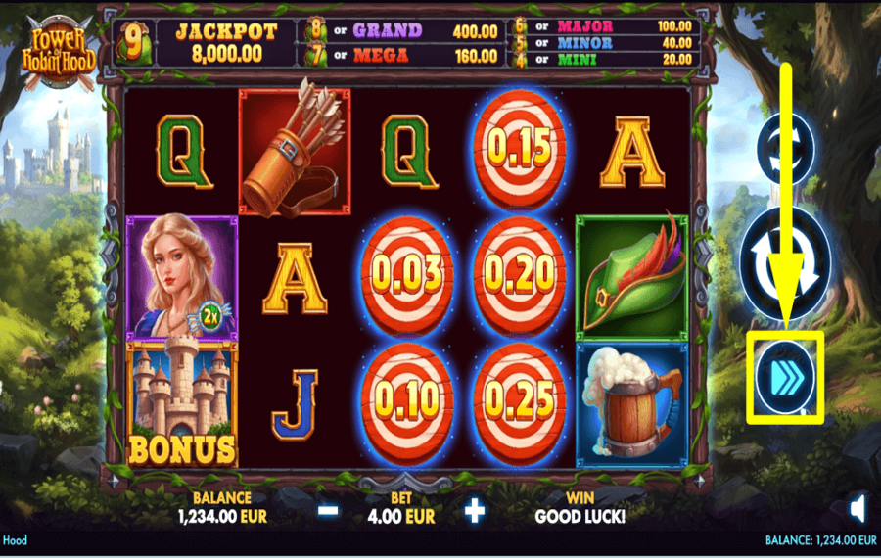Open autoplay with the small circular arrows
Image resolution: width=881 pixels, height=558 pixels.
click(x=785, y=149)
